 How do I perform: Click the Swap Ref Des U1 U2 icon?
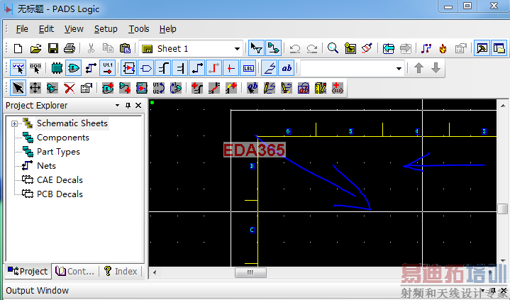[159, 88]
